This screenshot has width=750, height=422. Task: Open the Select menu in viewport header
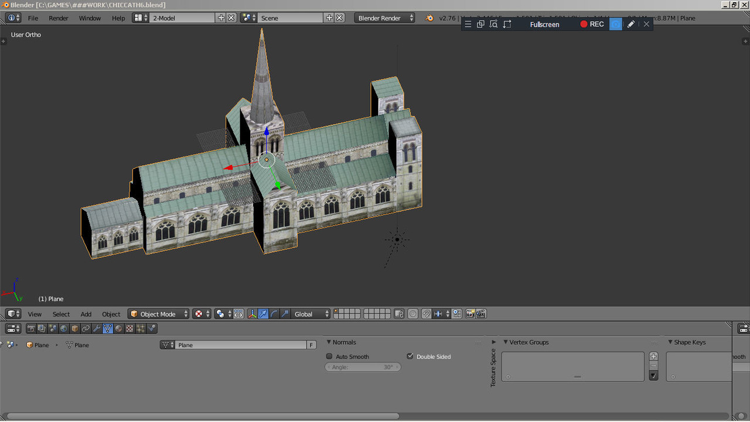(x=61, y=314)
